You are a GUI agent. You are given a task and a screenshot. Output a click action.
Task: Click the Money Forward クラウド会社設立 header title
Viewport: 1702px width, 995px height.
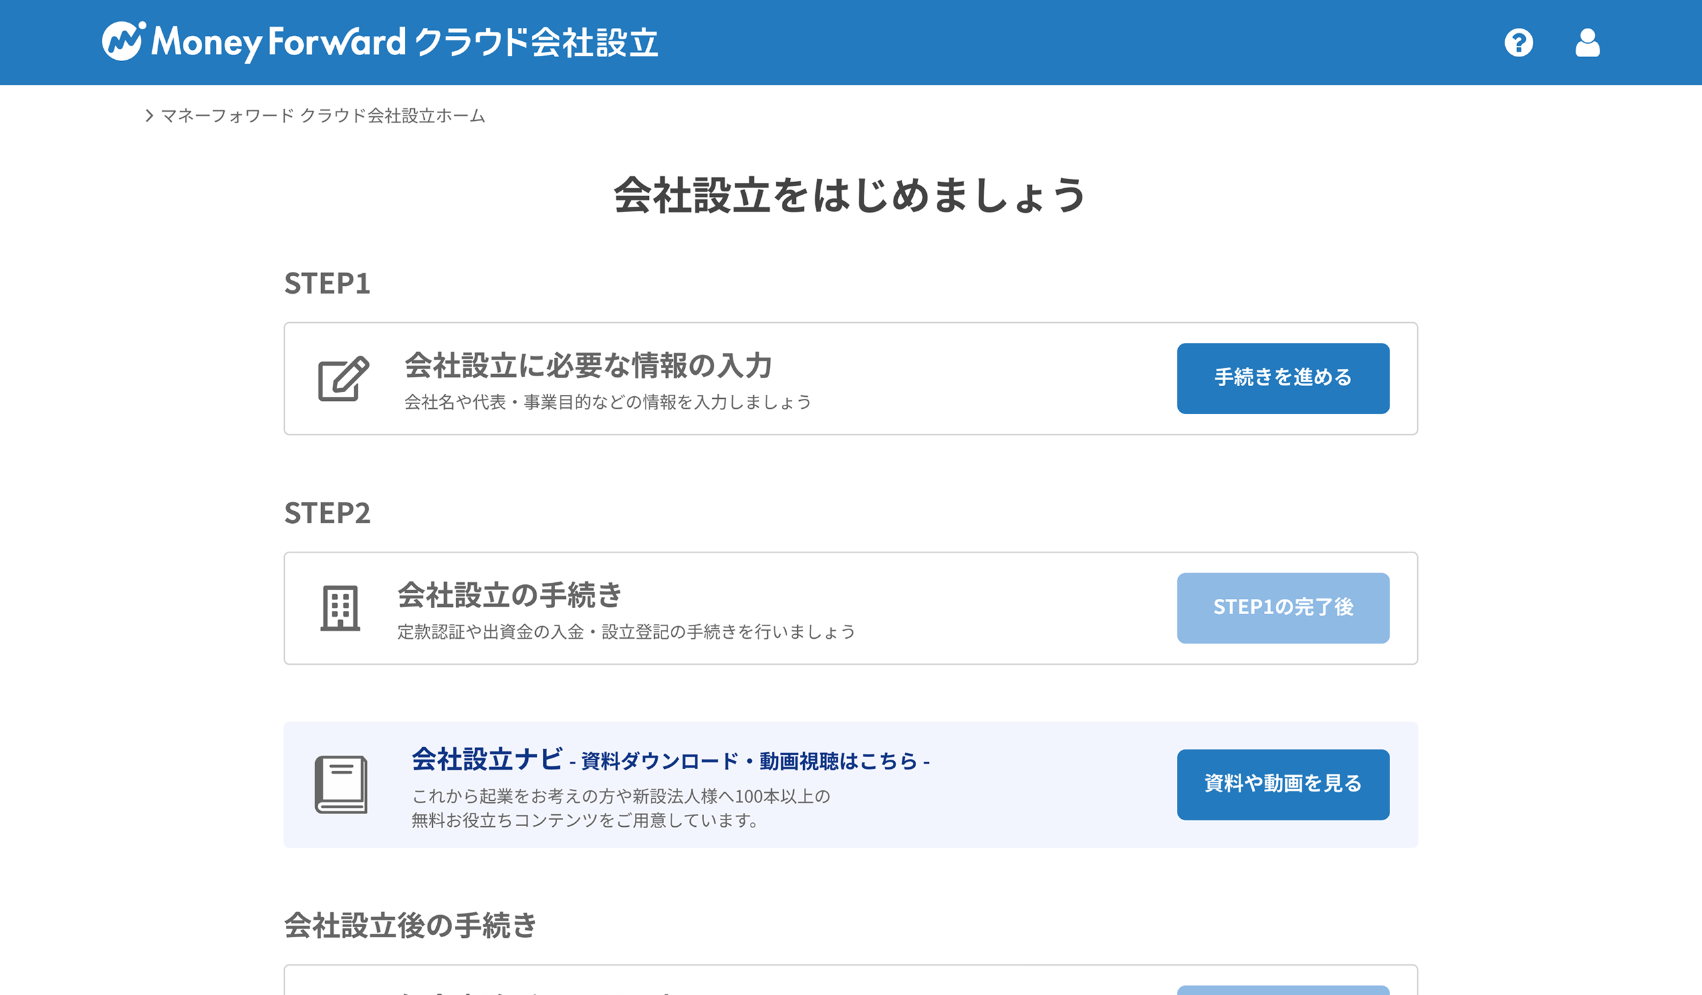pos(405,43)
